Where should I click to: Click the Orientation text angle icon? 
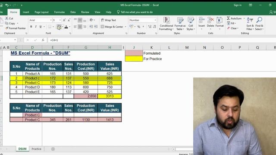pyautogui.click(x=91, y=20)
